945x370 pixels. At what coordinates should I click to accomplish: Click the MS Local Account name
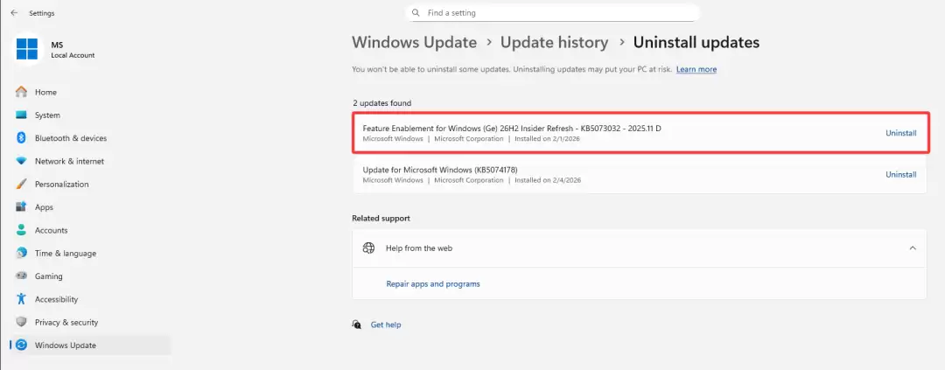(73, 50)
